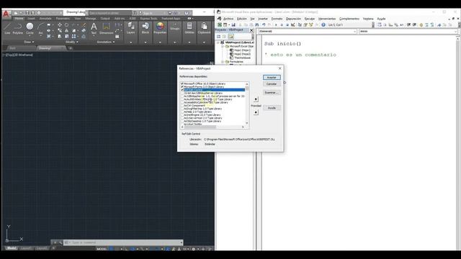
Task: Uncheck Ref Edit Control reference
Action: click(x=182, y=90)
